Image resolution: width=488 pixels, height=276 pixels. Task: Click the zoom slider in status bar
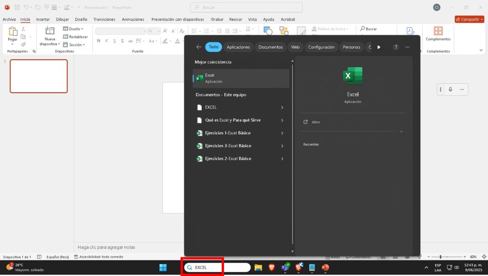point(440,256)
